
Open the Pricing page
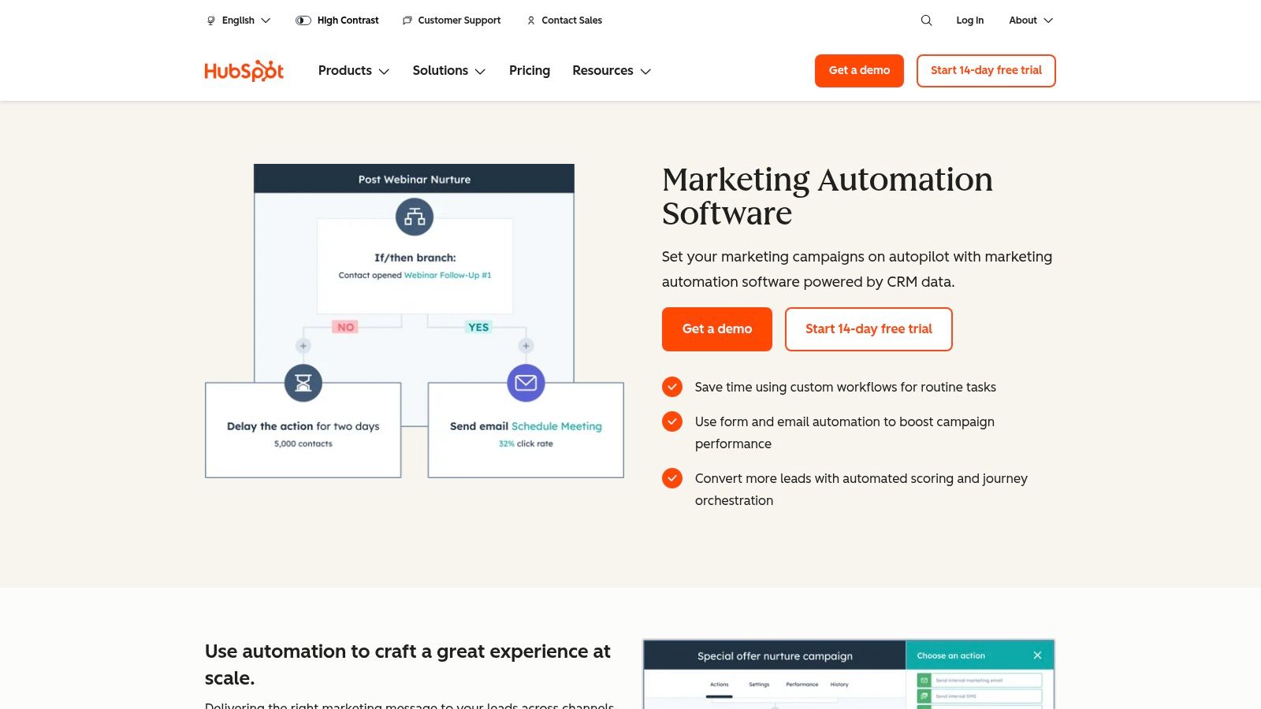click(x=529, y=71)
